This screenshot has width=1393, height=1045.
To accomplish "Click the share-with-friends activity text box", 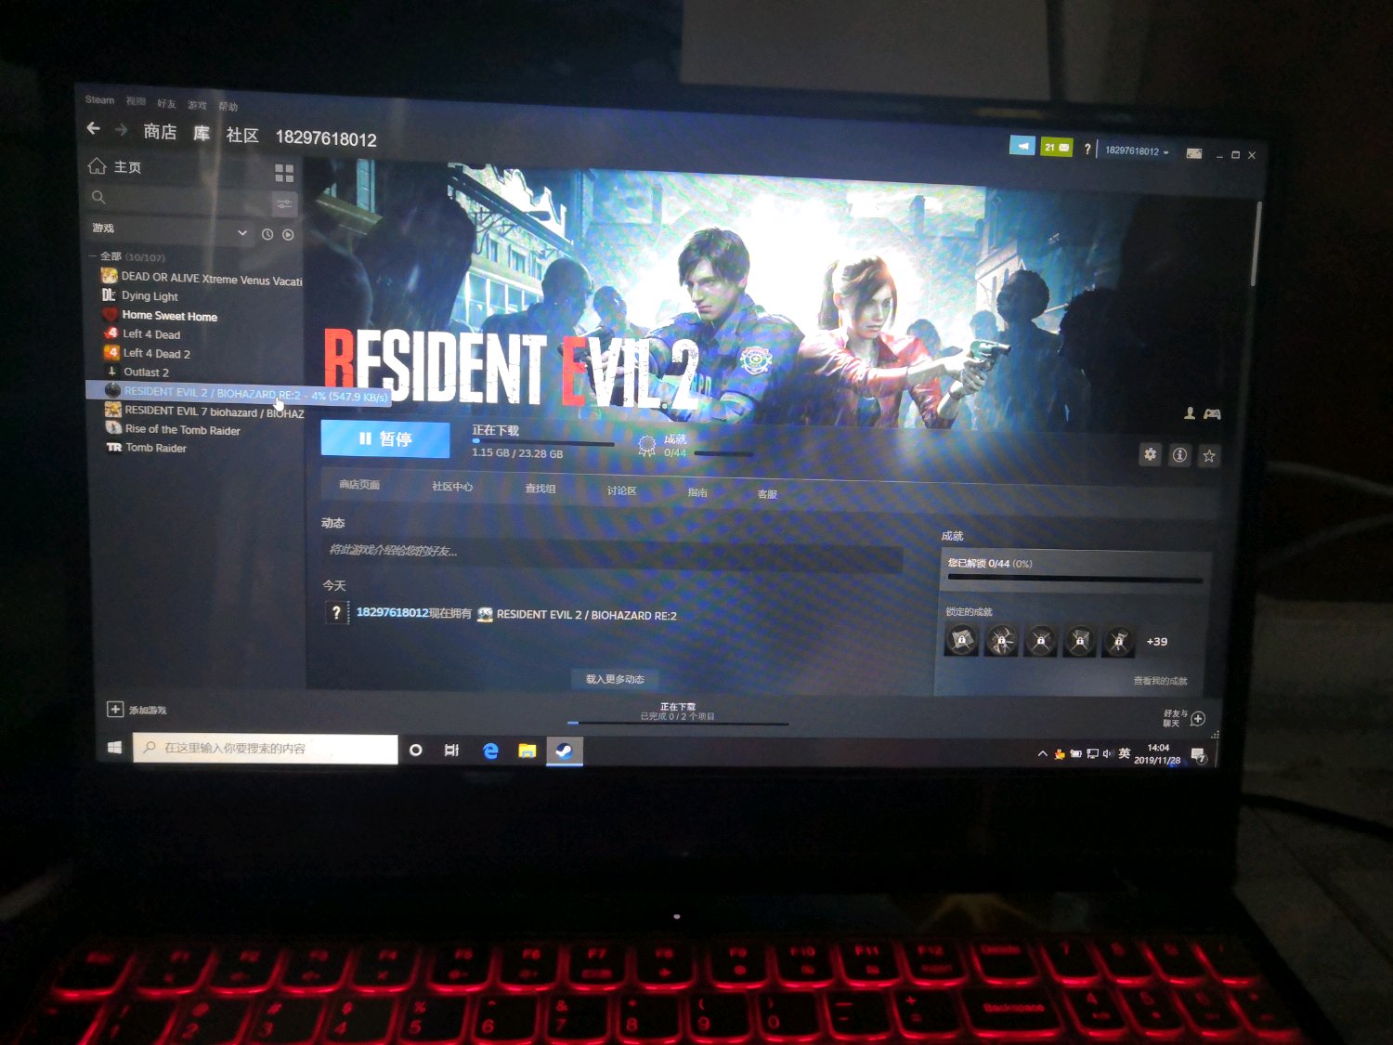I will 613,554.
